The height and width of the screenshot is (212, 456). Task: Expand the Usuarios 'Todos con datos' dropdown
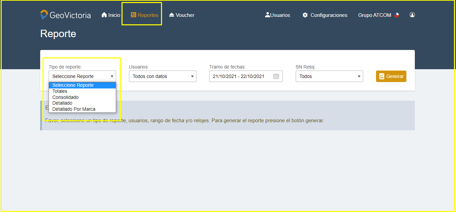click(162, 76)
